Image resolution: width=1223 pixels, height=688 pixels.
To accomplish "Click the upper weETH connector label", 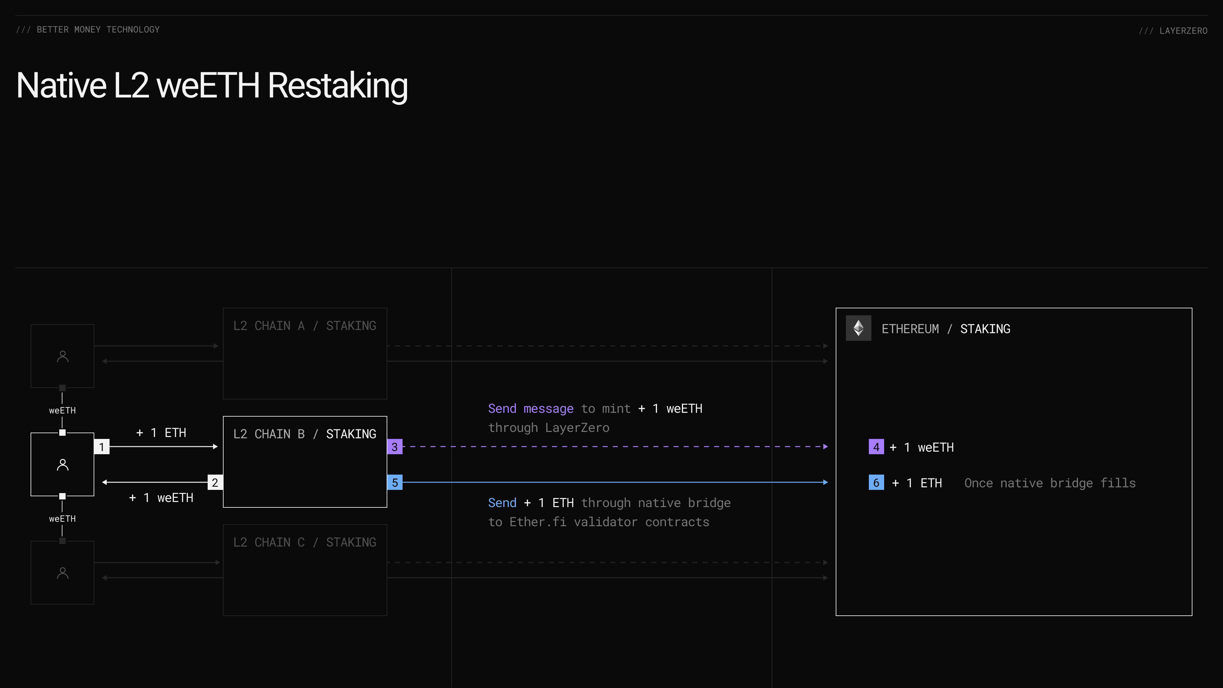I will click(x=62, y=410).
